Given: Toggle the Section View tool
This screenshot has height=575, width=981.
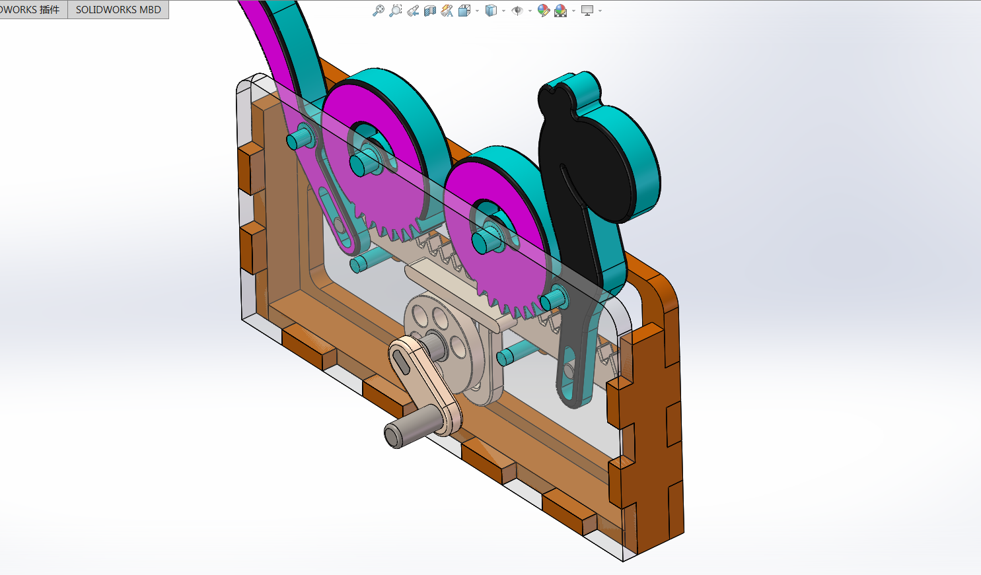Looking at the screenshot, I should coord(430,11).
